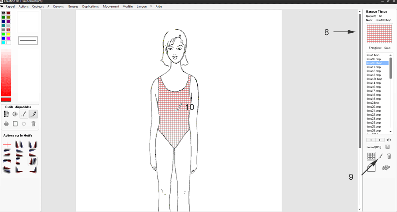Toggle the eye visibility icon in fabric bank

[389, 140]
